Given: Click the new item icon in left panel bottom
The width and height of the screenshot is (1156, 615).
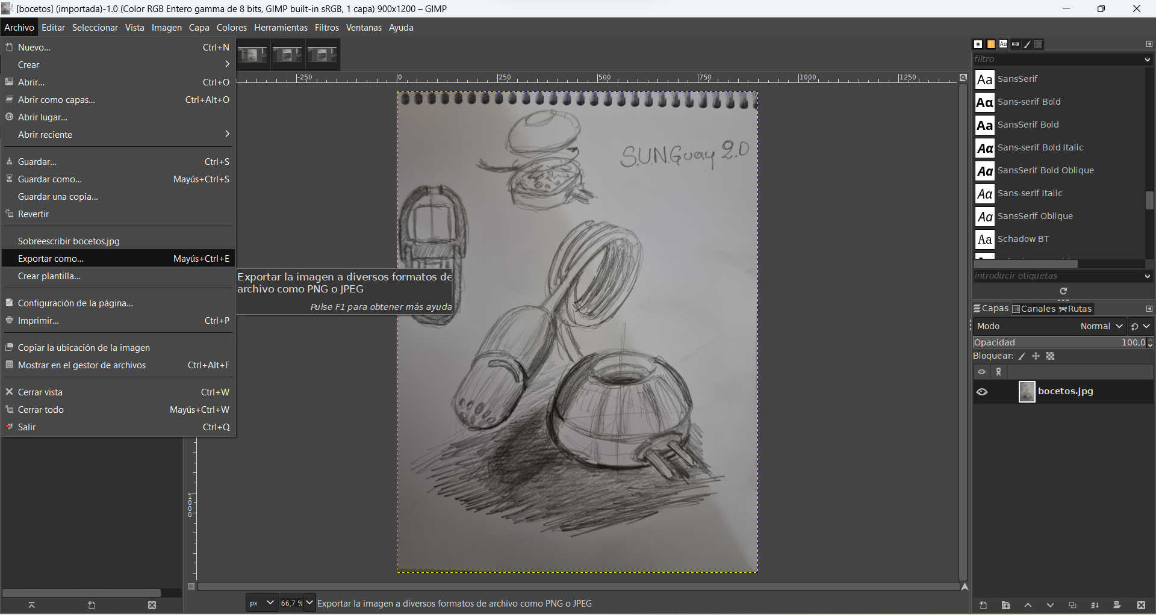Looking at the screenshot, I should point(92,605).
